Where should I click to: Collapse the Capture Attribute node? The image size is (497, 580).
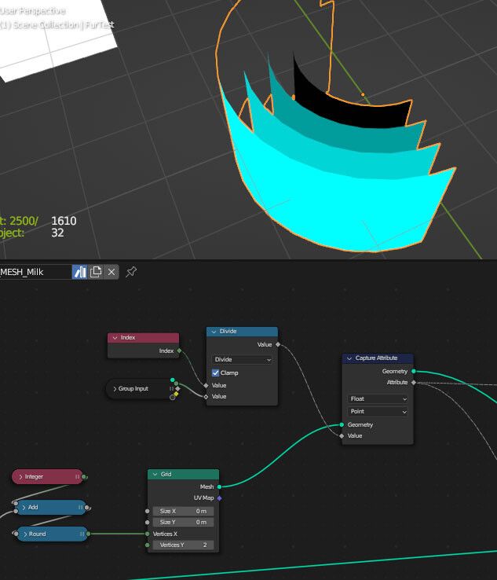point(349,358)
